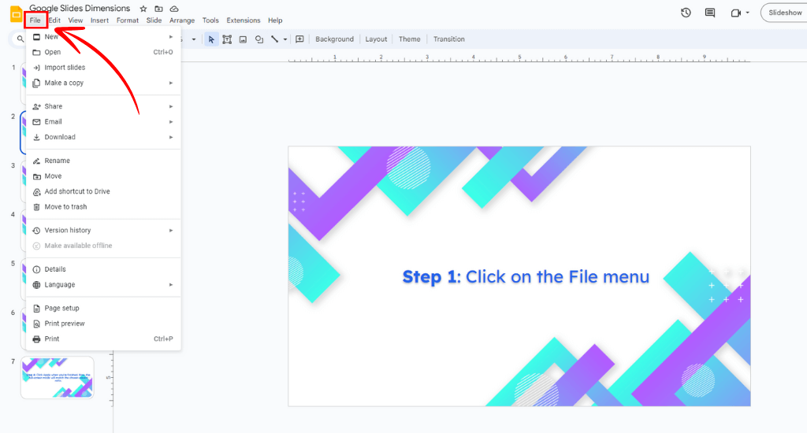Open version history clock icon
The height and width of the screenshot is (433, 807).
click(686, 13)
